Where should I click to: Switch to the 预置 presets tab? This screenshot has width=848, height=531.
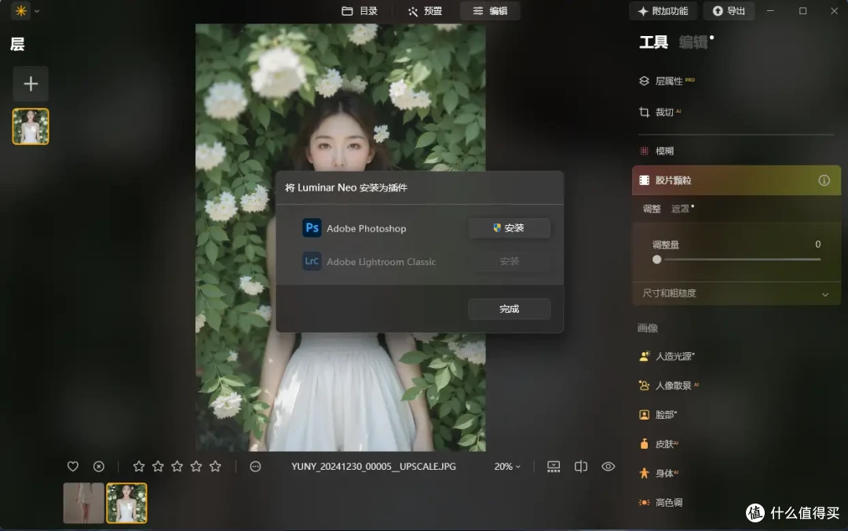pos(425,11)
